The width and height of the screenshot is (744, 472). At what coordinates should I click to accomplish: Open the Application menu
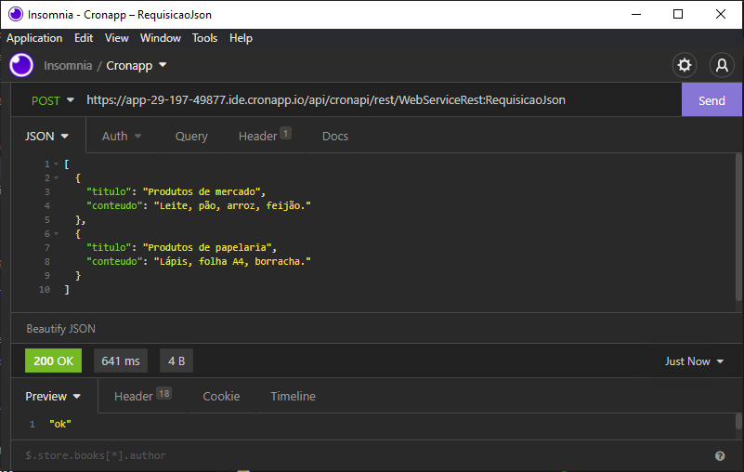click(x=34, y=38)
